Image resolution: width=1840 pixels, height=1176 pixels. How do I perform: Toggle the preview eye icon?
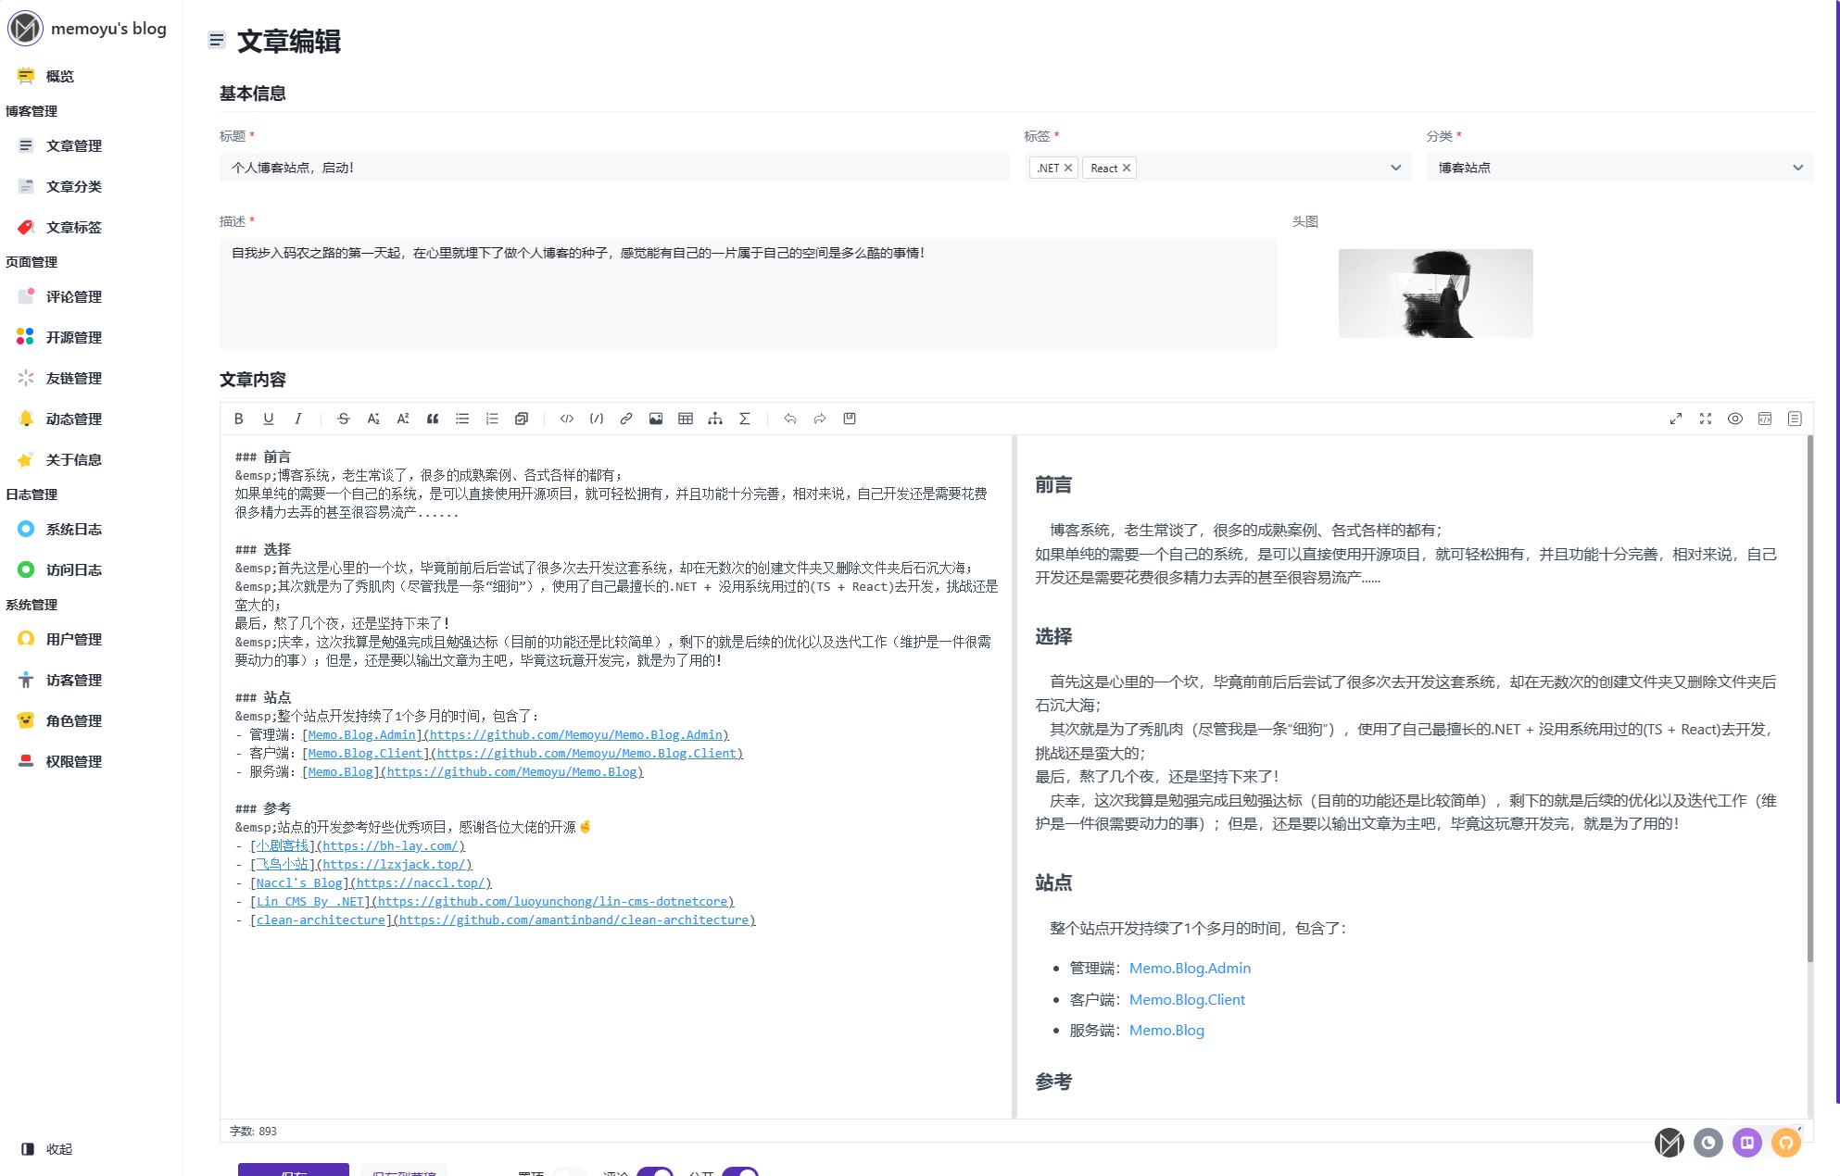point(1735,419)
